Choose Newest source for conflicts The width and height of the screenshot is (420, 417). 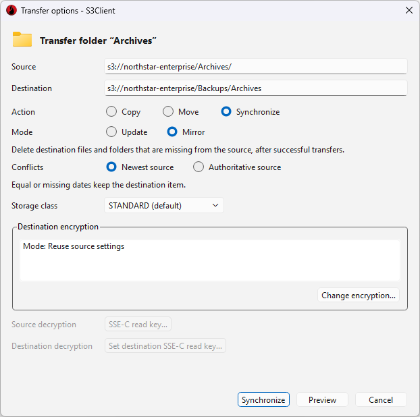[x=111, y=167]
